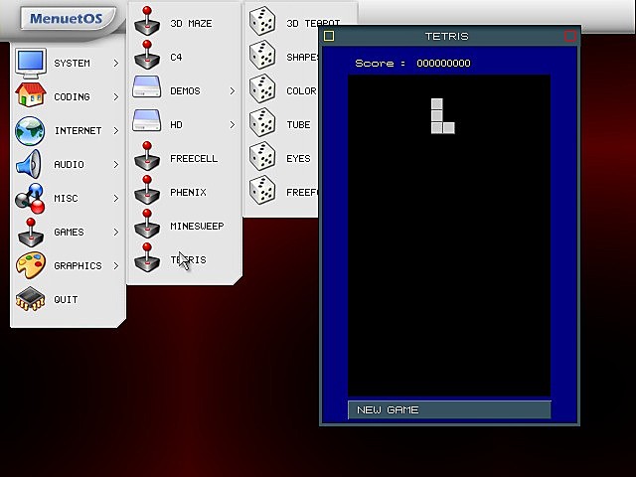
Task: Click the MINESWEEP joystick icon
Action: pyautogui.click(x=147, y=224)
